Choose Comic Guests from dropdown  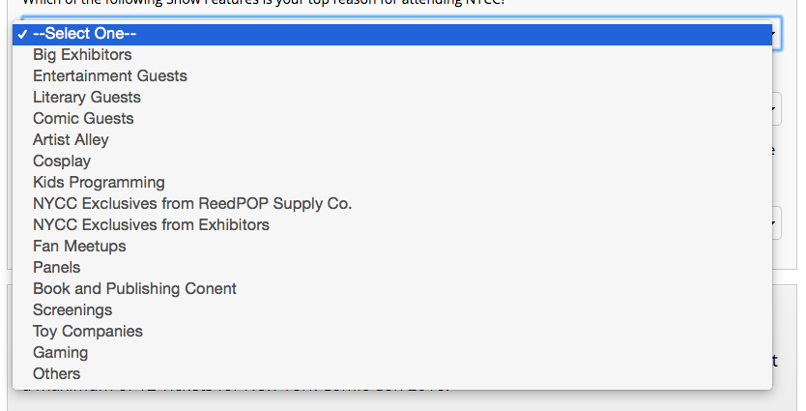(x=392, y=119)
